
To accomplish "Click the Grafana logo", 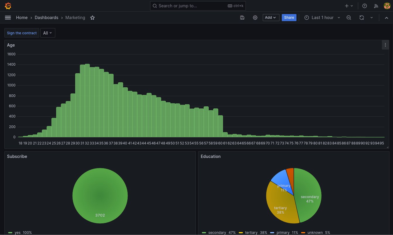I will click(8, 6).
